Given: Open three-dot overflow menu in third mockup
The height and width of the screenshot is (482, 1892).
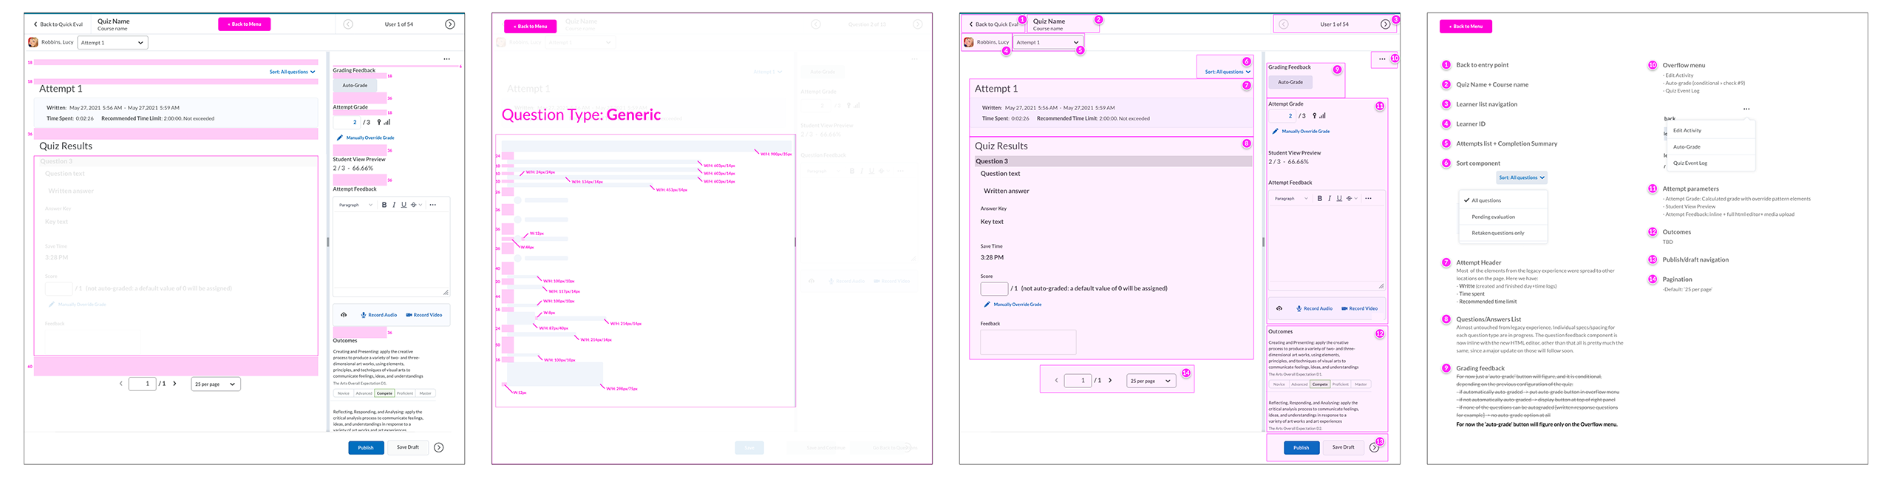Looking at the screenshot, I should coord(1381,59).
